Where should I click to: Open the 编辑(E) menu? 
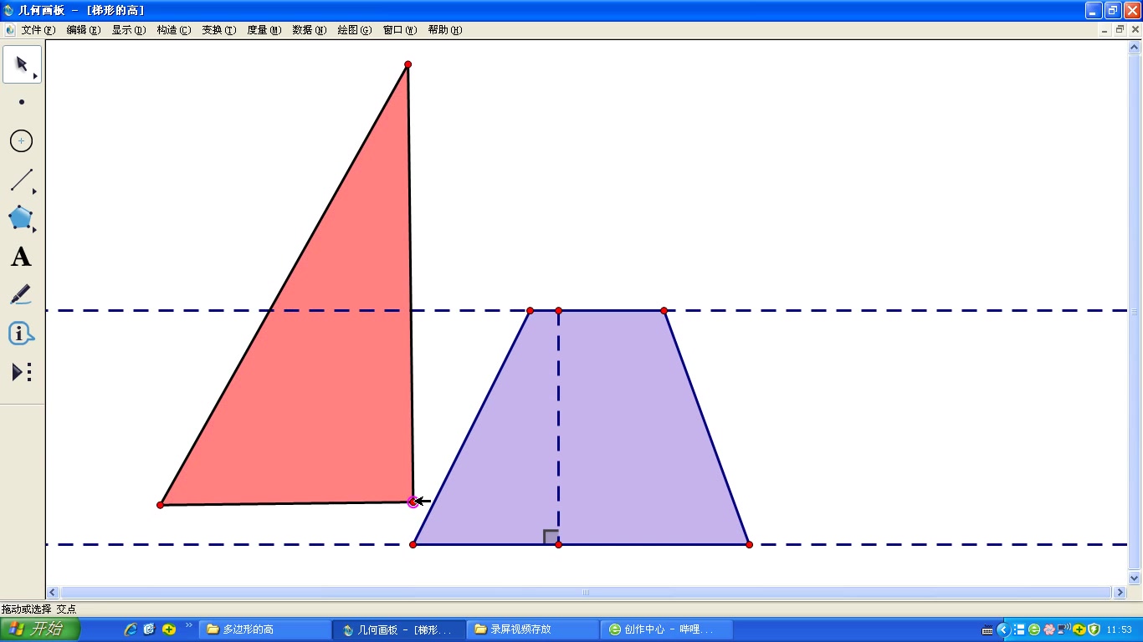tap(84, 30)
